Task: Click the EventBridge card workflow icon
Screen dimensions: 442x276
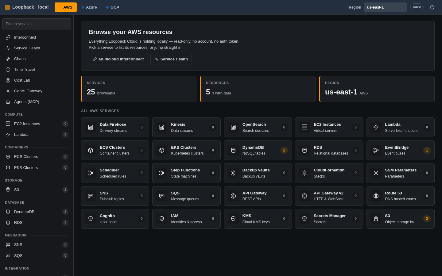Action: point(376,150)
